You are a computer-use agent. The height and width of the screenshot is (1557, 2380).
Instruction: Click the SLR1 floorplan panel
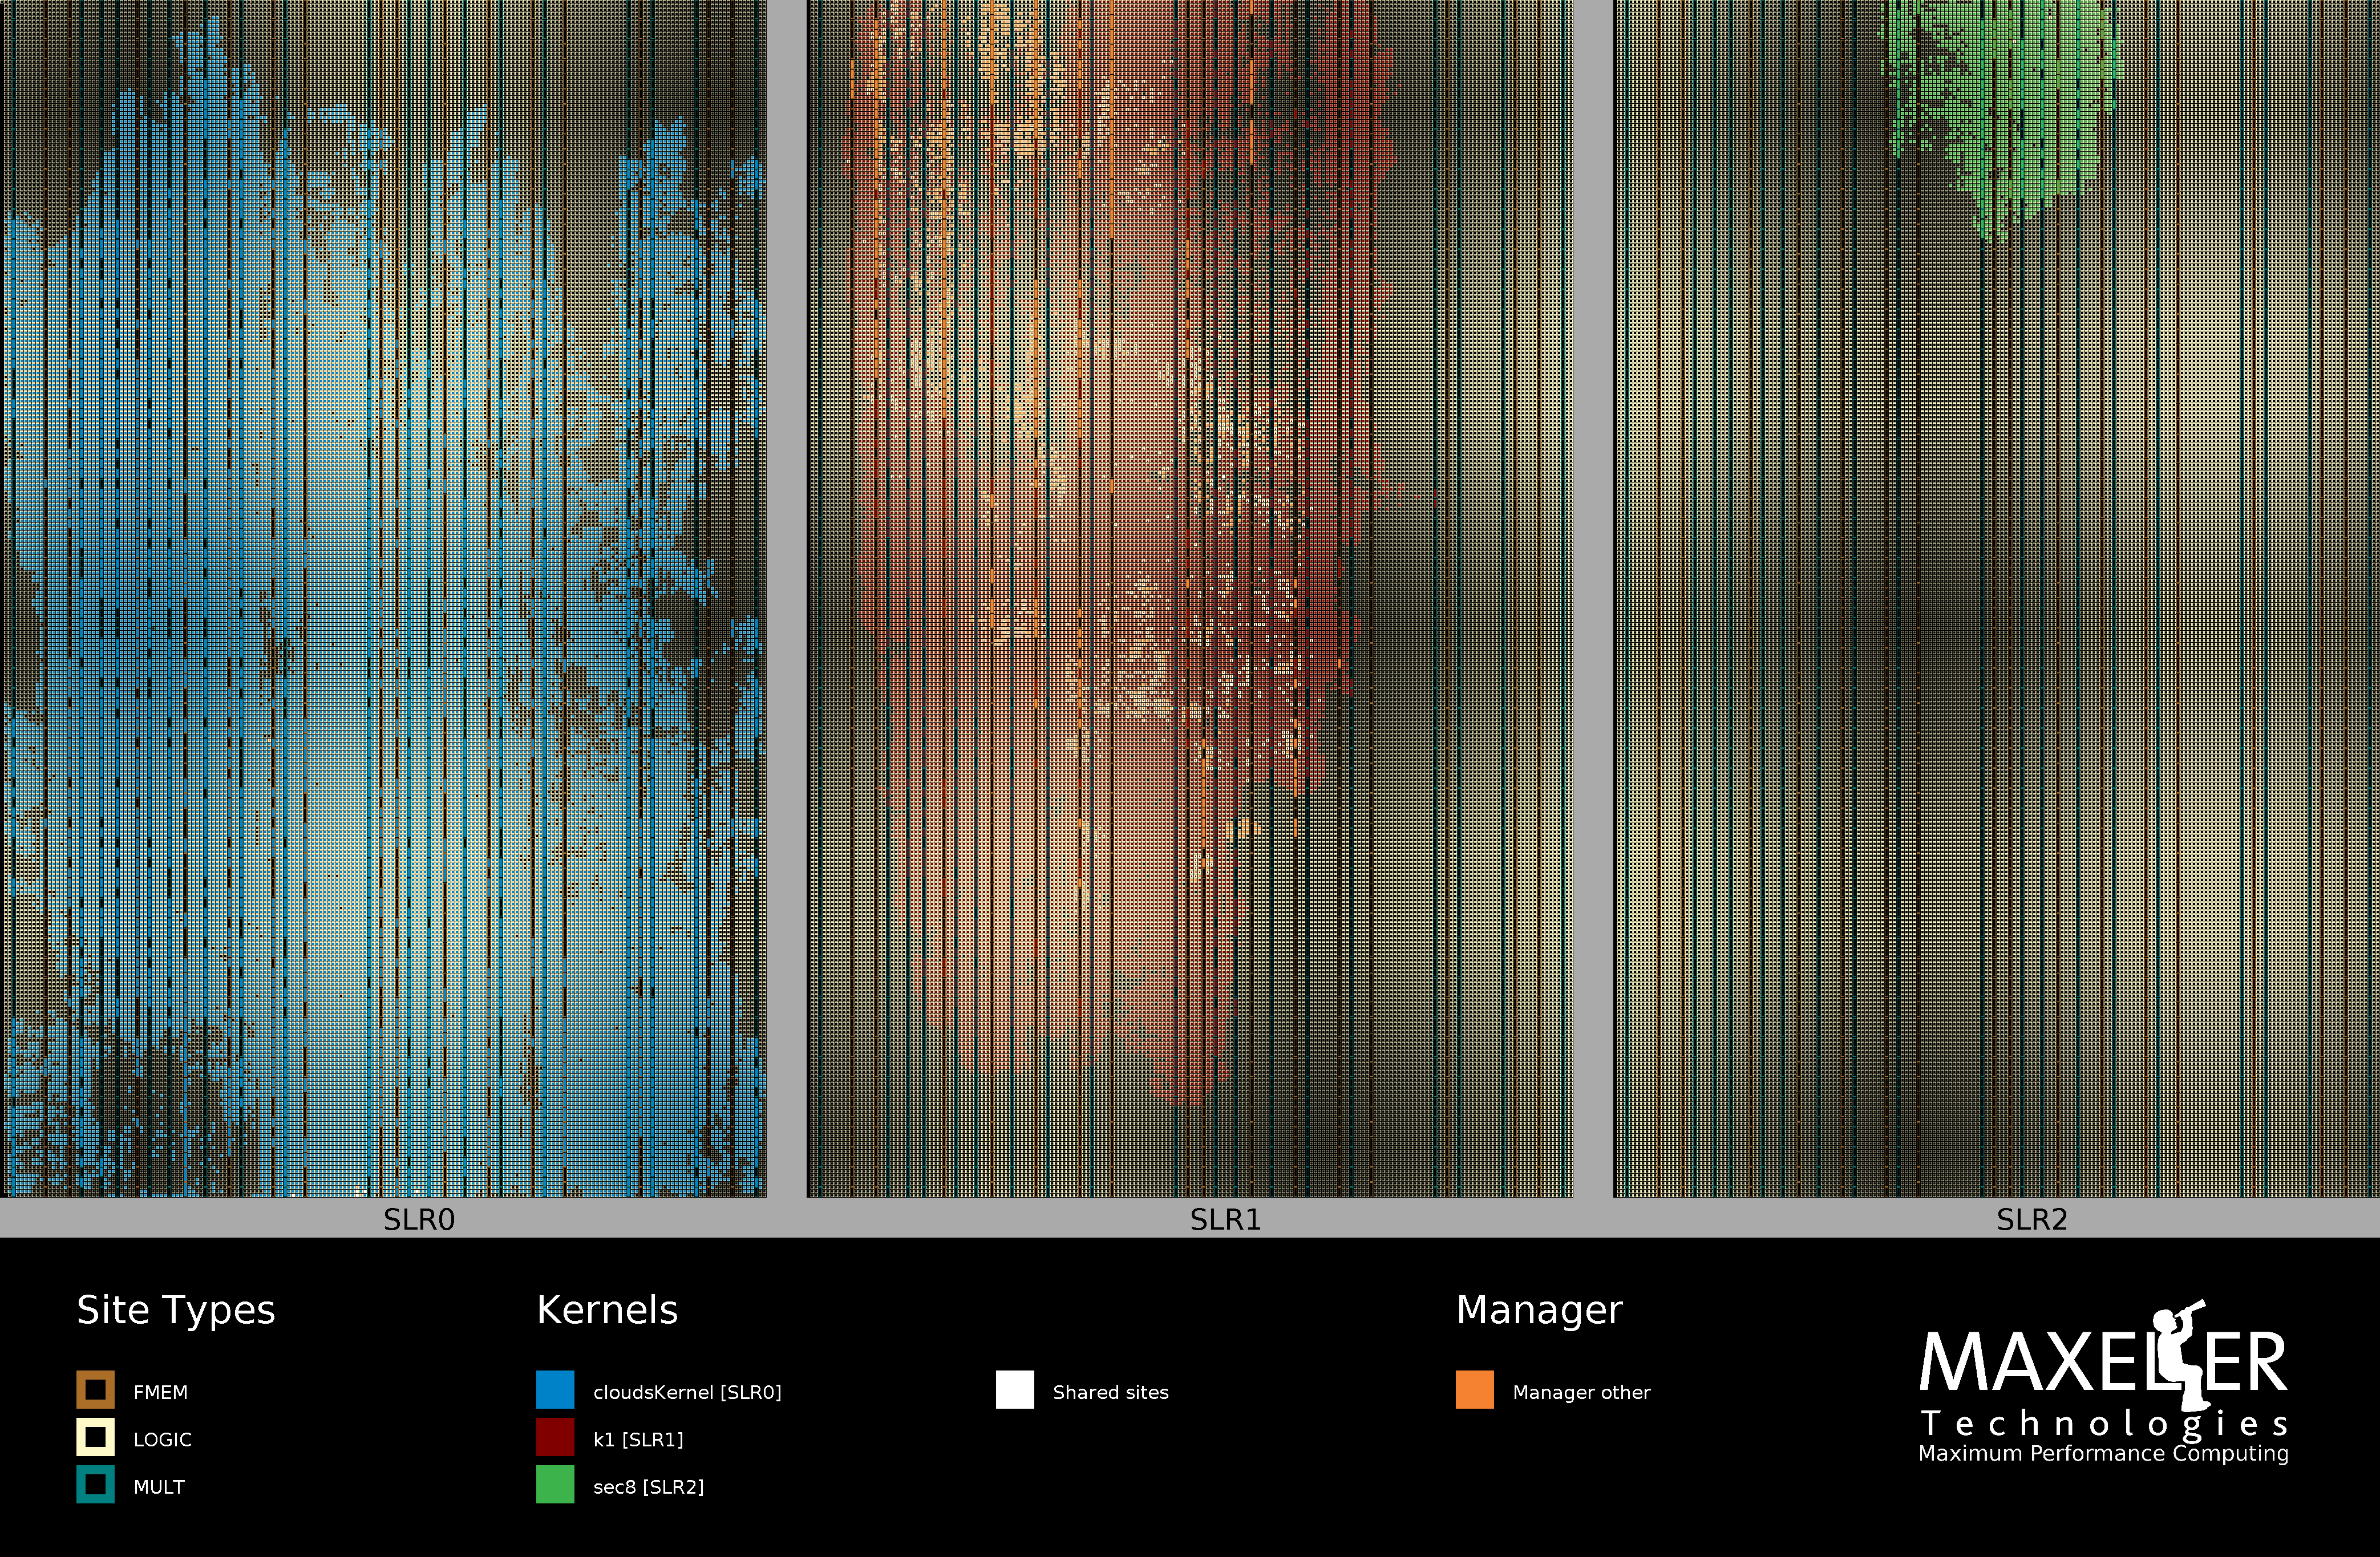1190,598
